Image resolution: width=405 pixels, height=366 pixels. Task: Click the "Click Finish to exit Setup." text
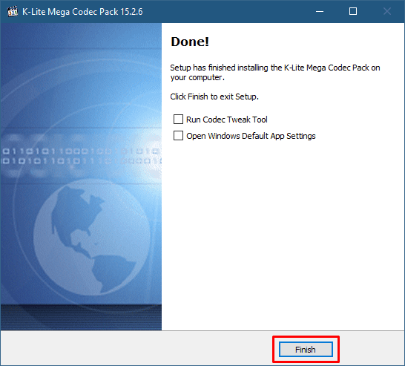[214, 97]
